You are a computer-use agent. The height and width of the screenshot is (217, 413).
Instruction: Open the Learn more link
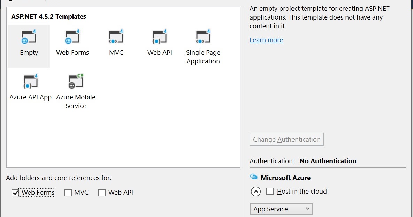266,40
